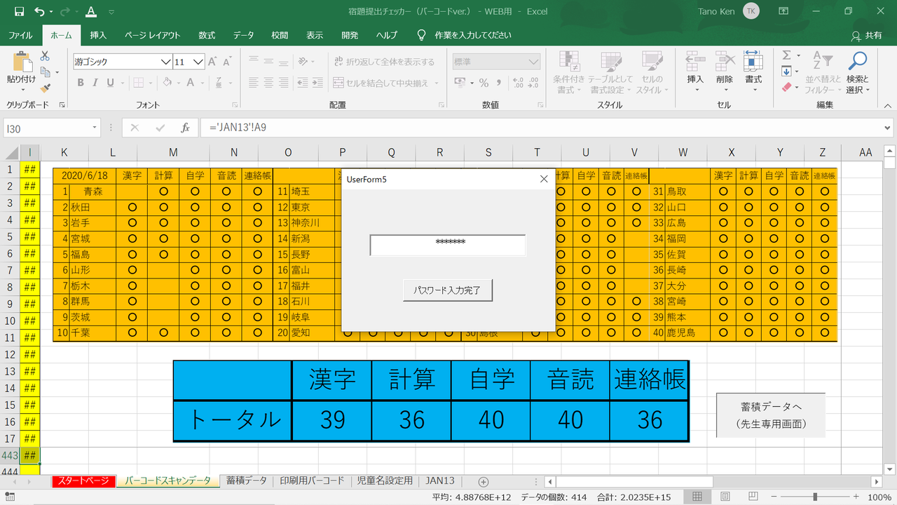Open the number format dropdown
The width and height of the screenshot is (897, 505).
[x=533, y=62]
